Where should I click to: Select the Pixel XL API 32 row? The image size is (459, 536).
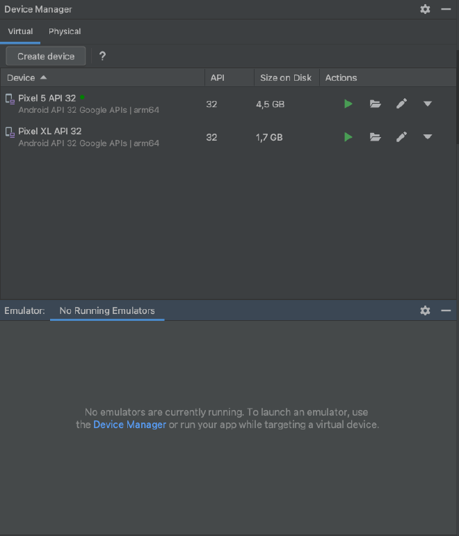click(x=104, y=137)
